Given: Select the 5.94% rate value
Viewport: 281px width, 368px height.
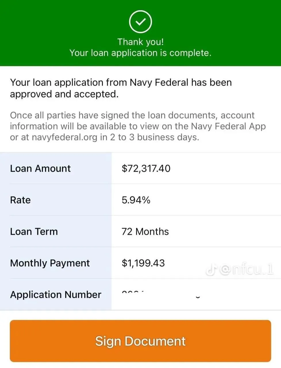Looking at the screenshot, I should click(136, 200).
